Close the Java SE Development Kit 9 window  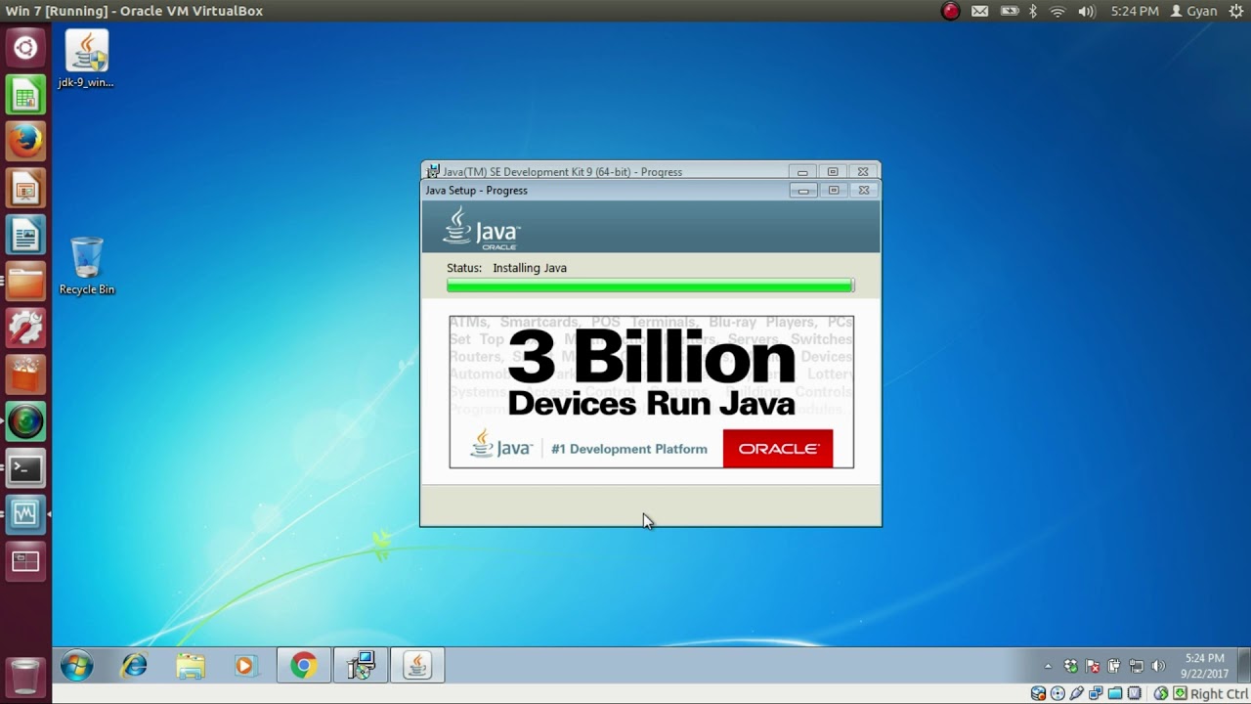click(863, 172)
